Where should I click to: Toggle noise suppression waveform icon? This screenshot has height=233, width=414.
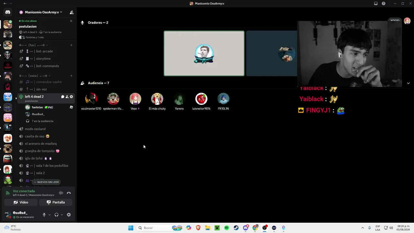[61, 193]
